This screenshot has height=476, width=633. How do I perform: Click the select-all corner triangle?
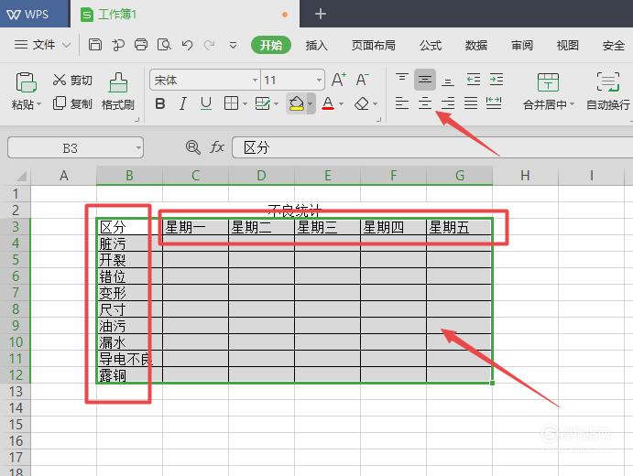[21, 176]
